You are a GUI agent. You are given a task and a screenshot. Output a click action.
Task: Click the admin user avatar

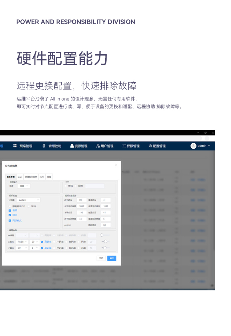pyautogui.click(x=193, y=146)
